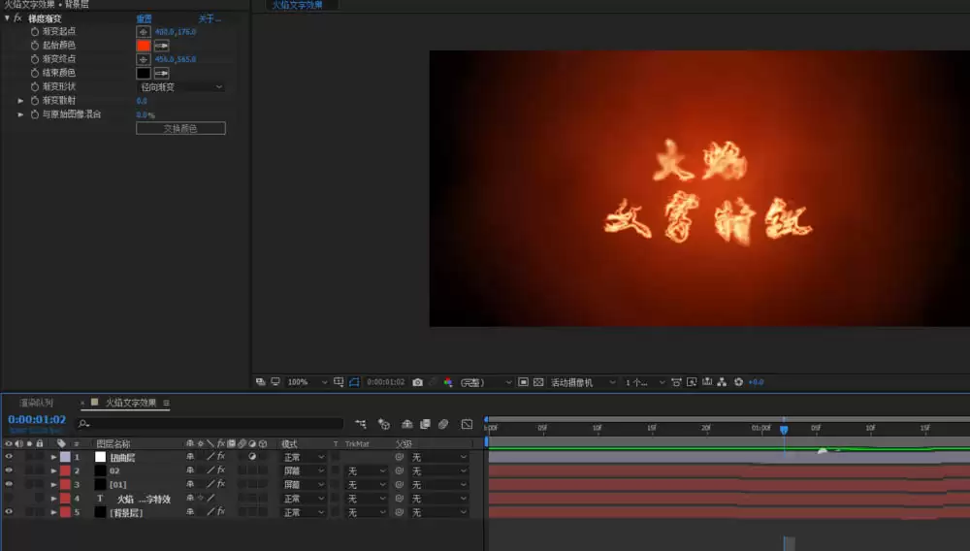Image resolution: width=970 pixels, height=551 pixels.
Task: Click the 重置 reset link
Action: point(145,18)
